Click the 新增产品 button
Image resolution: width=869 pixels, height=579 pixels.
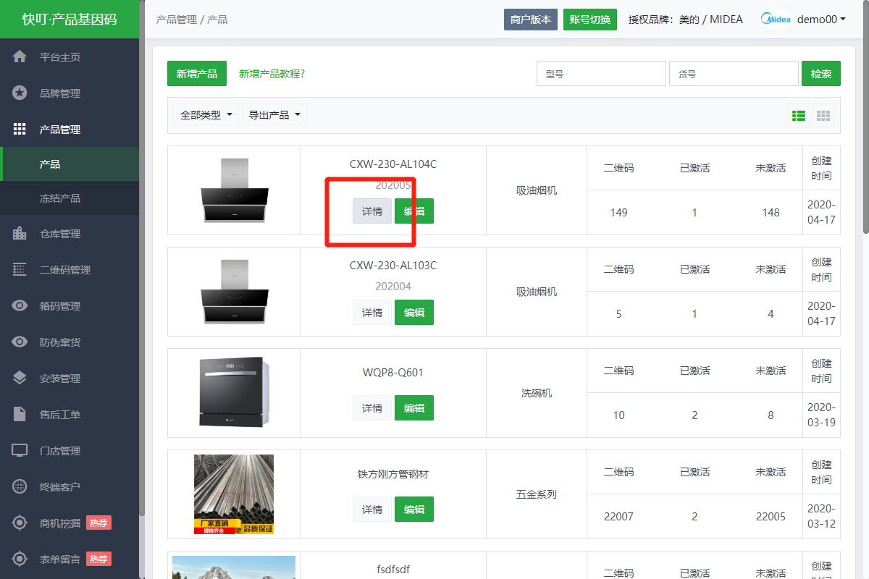(x=197, y=74)
